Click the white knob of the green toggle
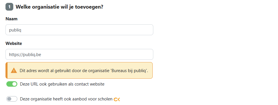Screen dimensions: 278x105 click(x=14, y=84)
